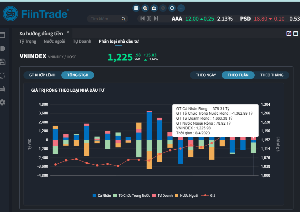The width and height of the screenshot is (300, 212).
Task: Export data via the XLSX icon in sidebar
Action: 3,89
